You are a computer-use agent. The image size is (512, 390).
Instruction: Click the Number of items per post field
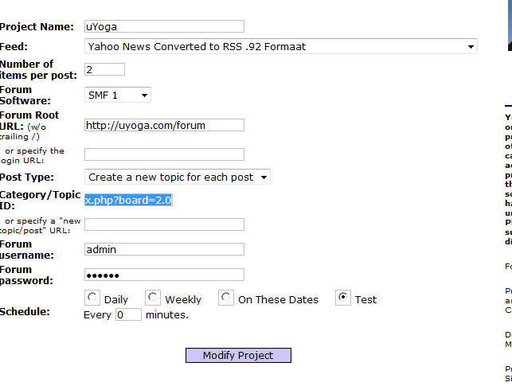(x=104, y=70)
